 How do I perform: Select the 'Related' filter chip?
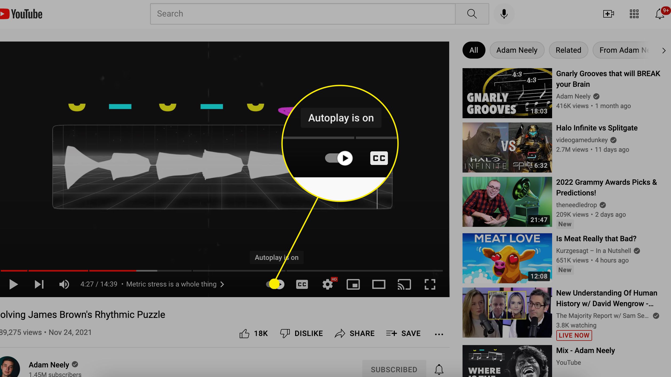(568, 50)
